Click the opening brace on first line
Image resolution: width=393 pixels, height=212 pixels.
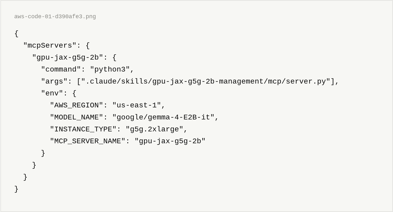pyautogui.click(x=17, y=34)
